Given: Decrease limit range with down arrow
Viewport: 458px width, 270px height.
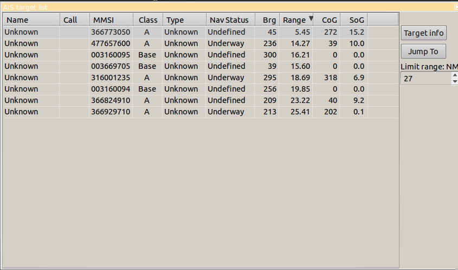Looking at the screenshot, I should pos(454,82).
